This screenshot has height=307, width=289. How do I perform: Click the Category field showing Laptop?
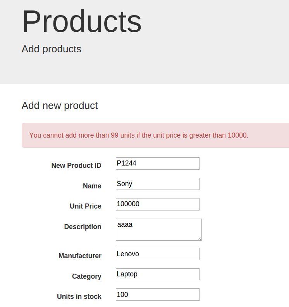coord(158,274)
